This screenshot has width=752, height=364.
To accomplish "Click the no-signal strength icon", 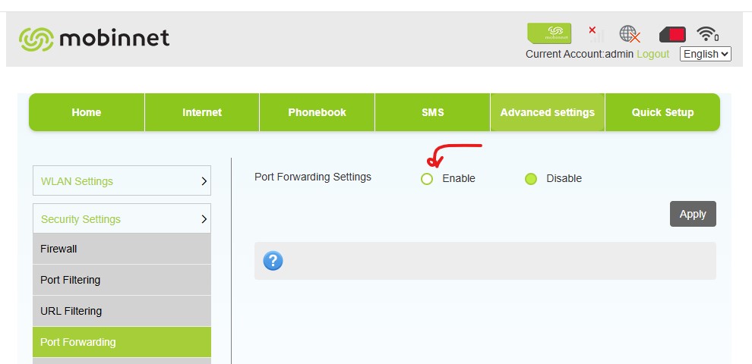I will tap(595, 33).
